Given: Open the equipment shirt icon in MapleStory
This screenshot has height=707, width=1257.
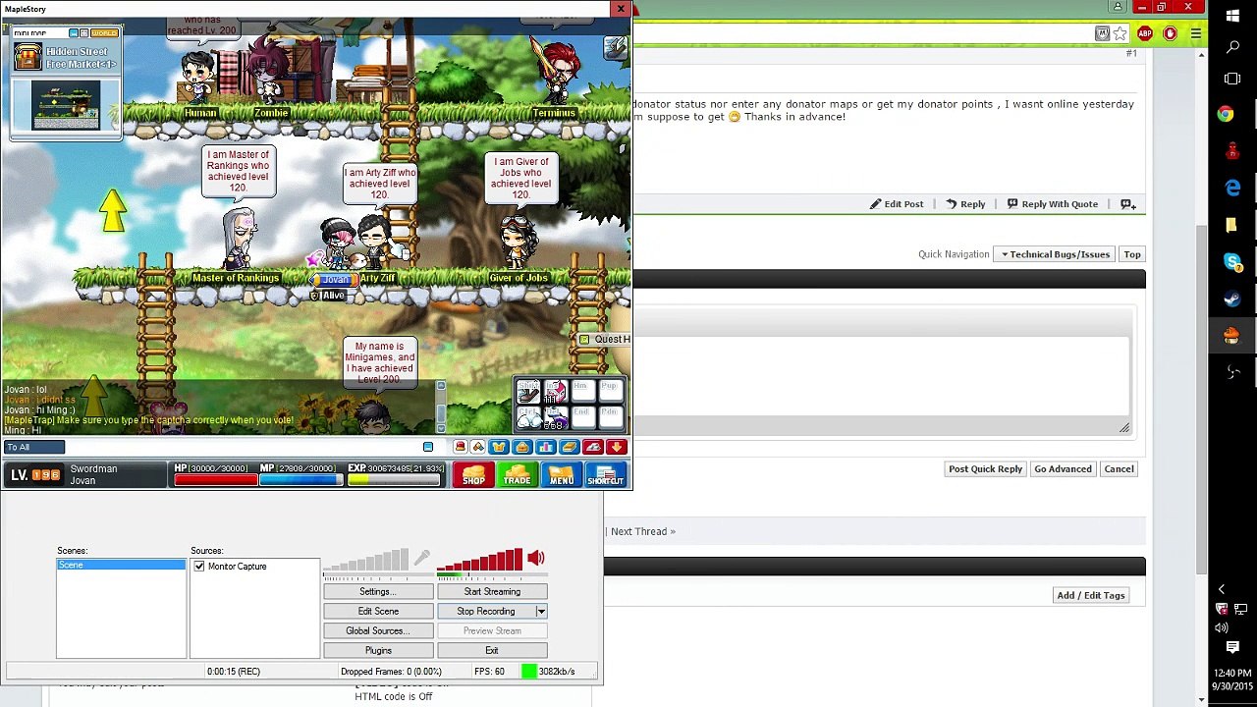Looking at the screenshot, I should click(498, 447).
